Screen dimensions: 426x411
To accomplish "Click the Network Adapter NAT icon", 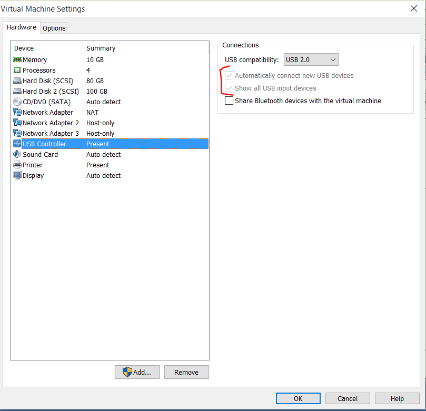I will point(17,112).
